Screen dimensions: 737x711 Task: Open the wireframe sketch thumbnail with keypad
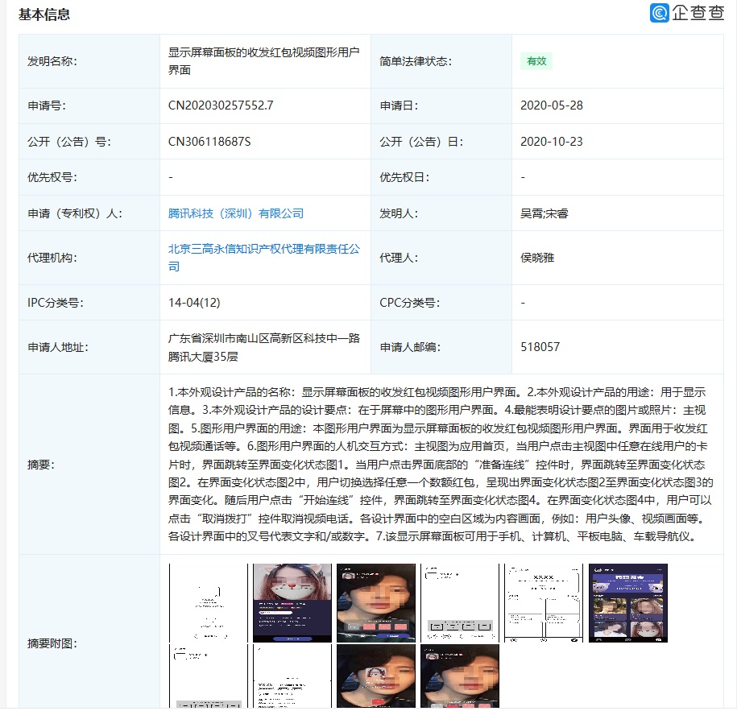459,601
